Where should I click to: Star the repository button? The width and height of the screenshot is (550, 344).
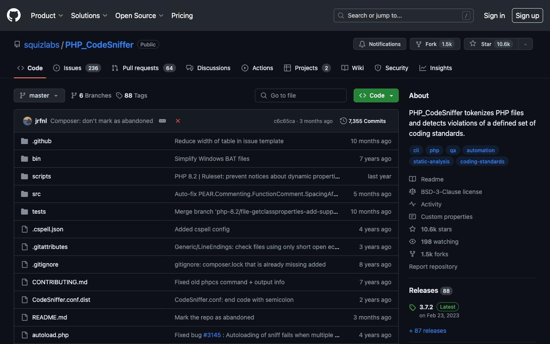[491, 44]
